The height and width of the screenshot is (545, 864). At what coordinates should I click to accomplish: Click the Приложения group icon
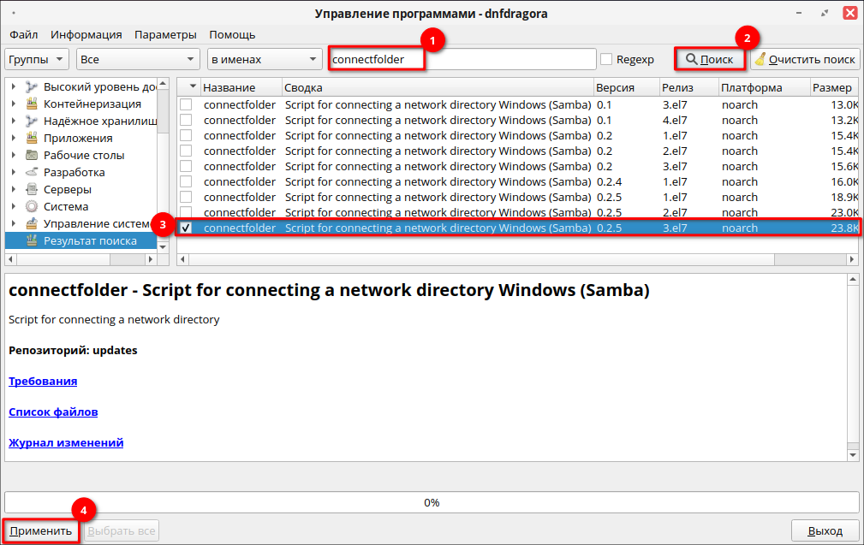tap(32, 138)
